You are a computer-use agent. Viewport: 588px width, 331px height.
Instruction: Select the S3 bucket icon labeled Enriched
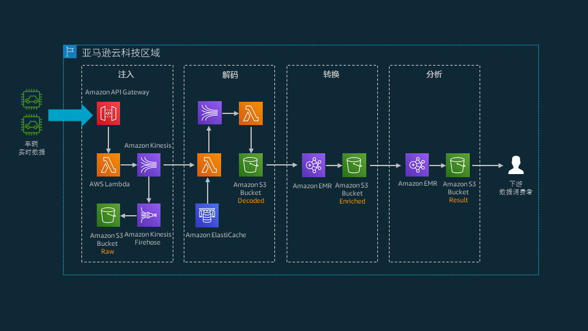(354, 165)
